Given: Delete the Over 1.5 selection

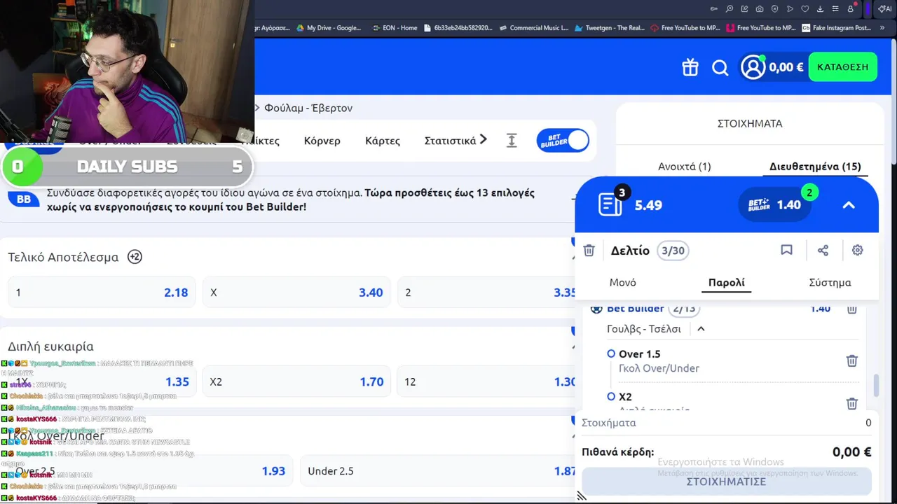Looking at the screenshot, I should tap(852, 360).
